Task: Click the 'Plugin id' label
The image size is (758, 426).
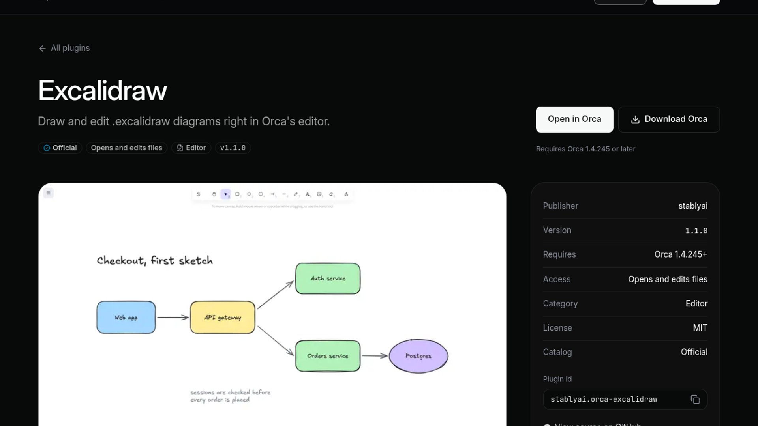Action: (x=557, y=379)
